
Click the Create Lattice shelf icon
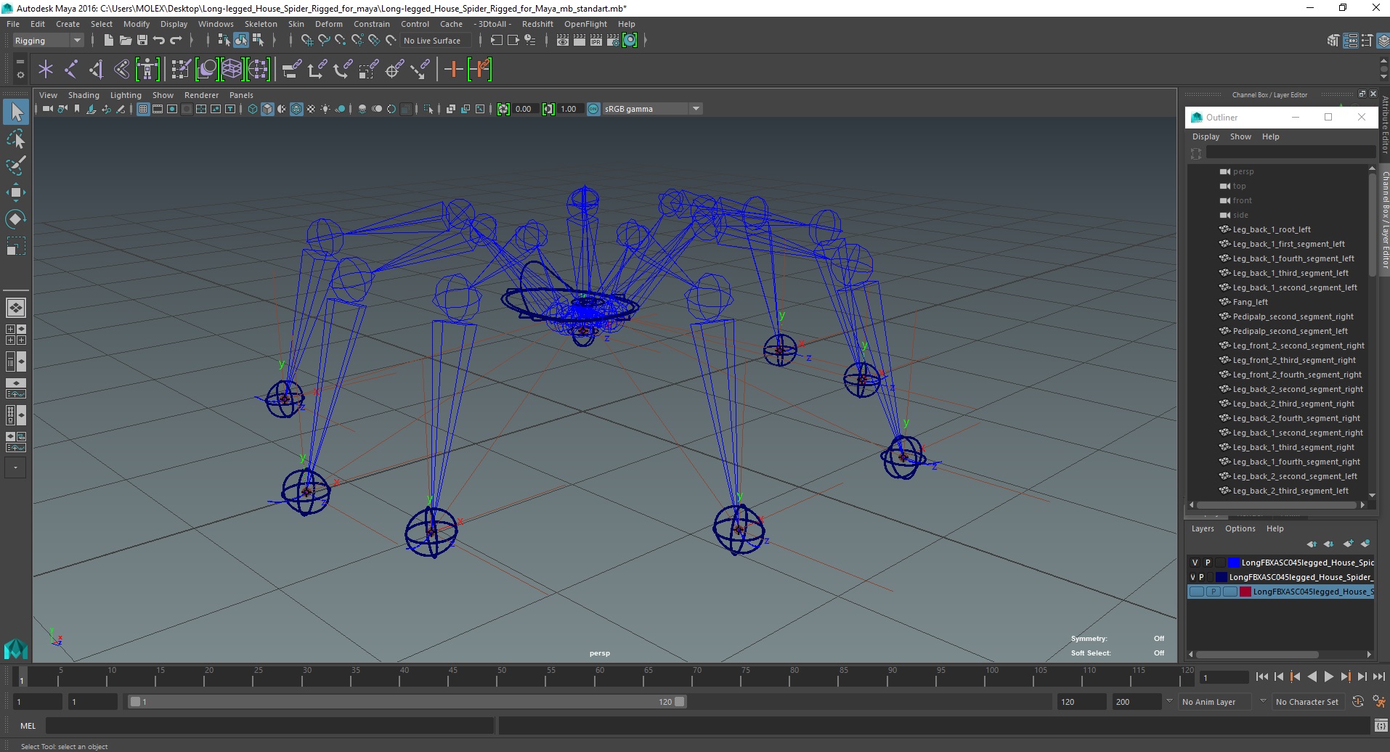click(x=232, y=70)
